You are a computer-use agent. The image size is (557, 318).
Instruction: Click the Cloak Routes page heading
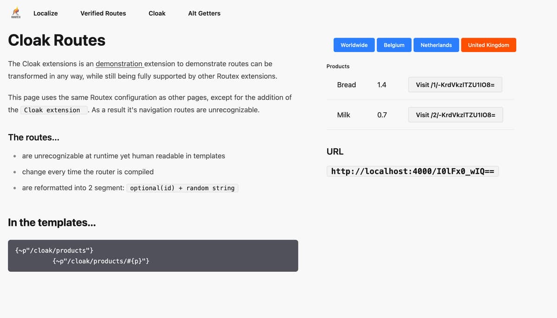(57, 40)
